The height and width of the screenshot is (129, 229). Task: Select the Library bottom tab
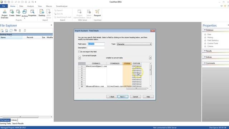(14, 120)
